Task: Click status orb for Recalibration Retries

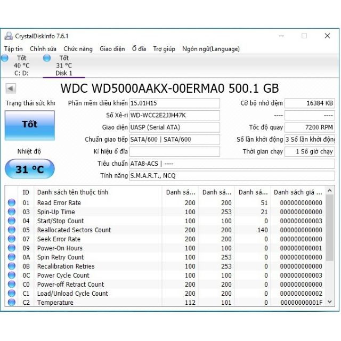Action: click(x=12, y=266)
